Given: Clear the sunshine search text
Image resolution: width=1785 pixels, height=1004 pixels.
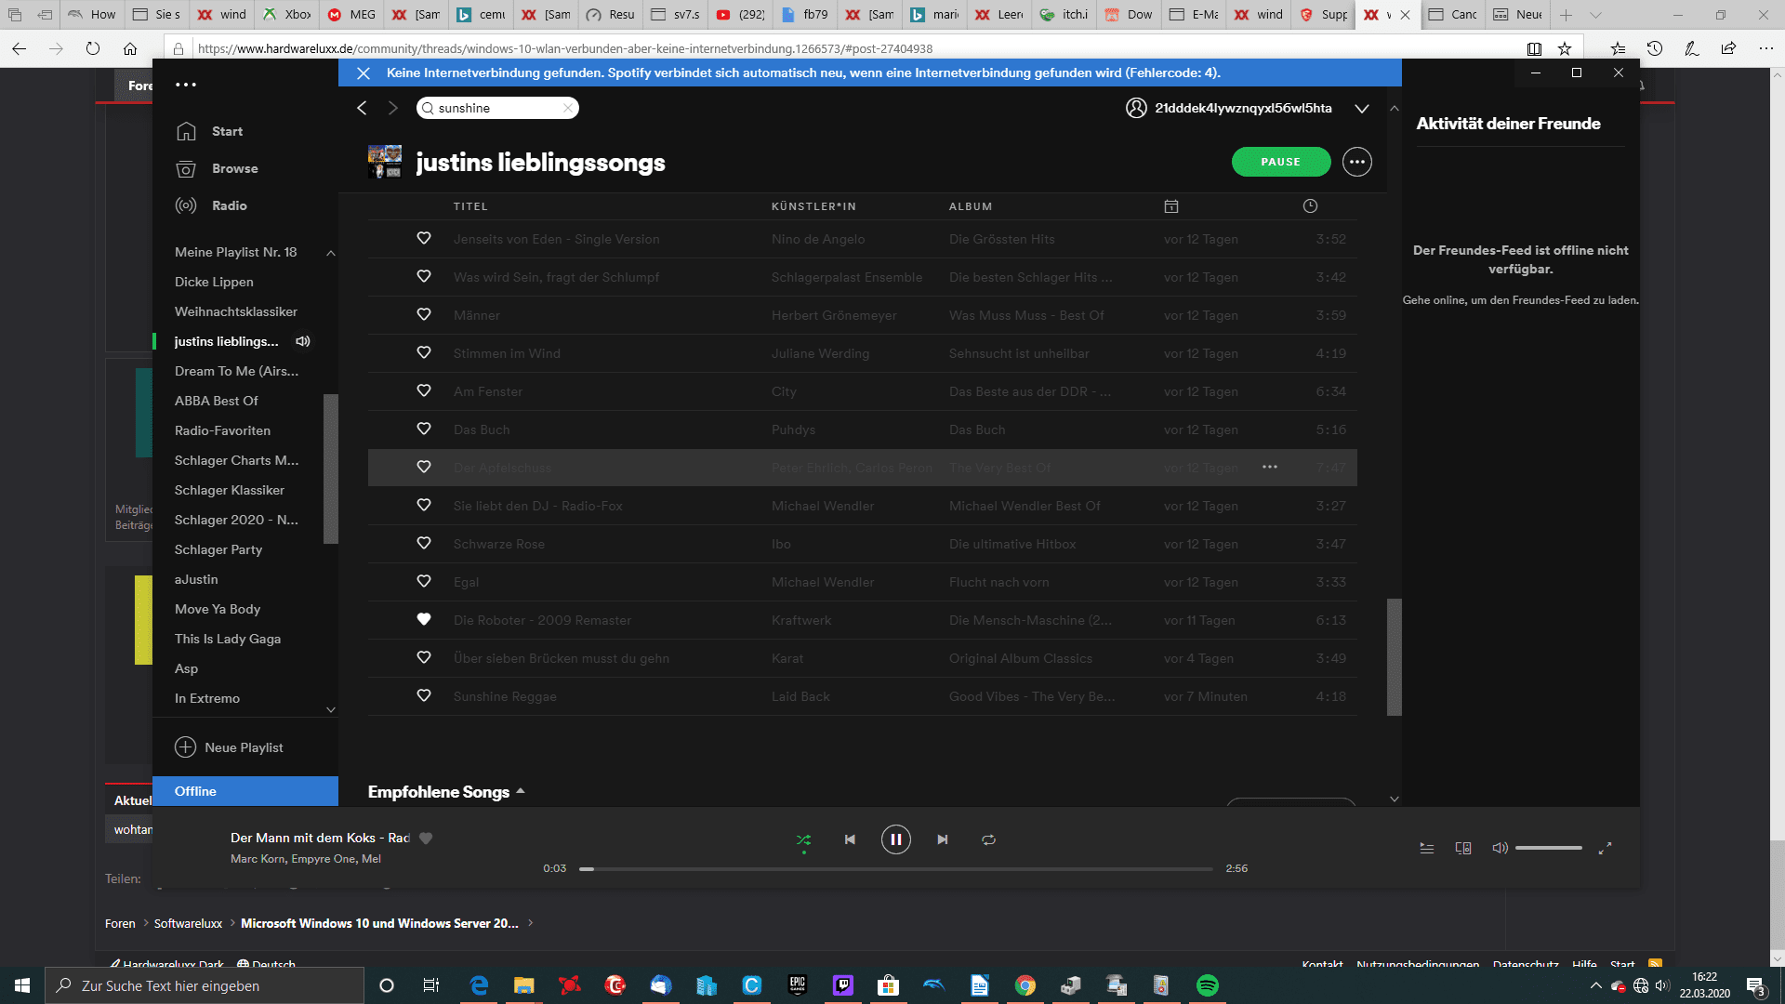Looking at the screenshot, I should pos(567,109).
